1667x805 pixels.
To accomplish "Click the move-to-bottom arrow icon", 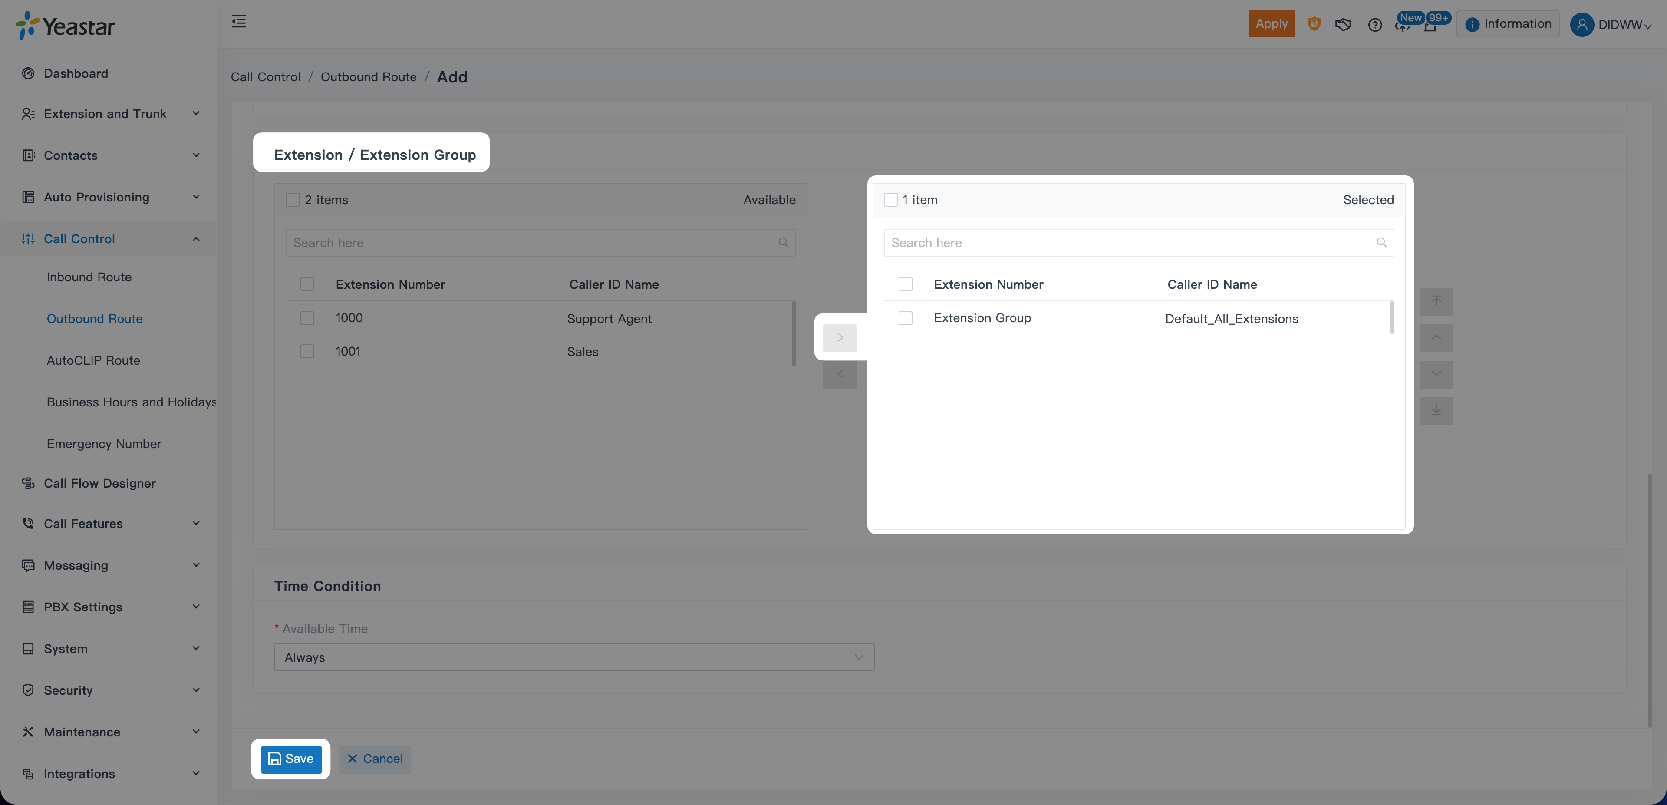I will pyautogui.click(x=1436, y=410).
